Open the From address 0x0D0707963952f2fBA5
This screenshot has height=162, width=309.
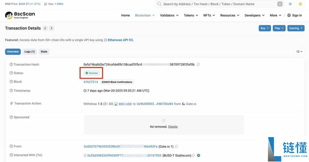pos(121,146)
